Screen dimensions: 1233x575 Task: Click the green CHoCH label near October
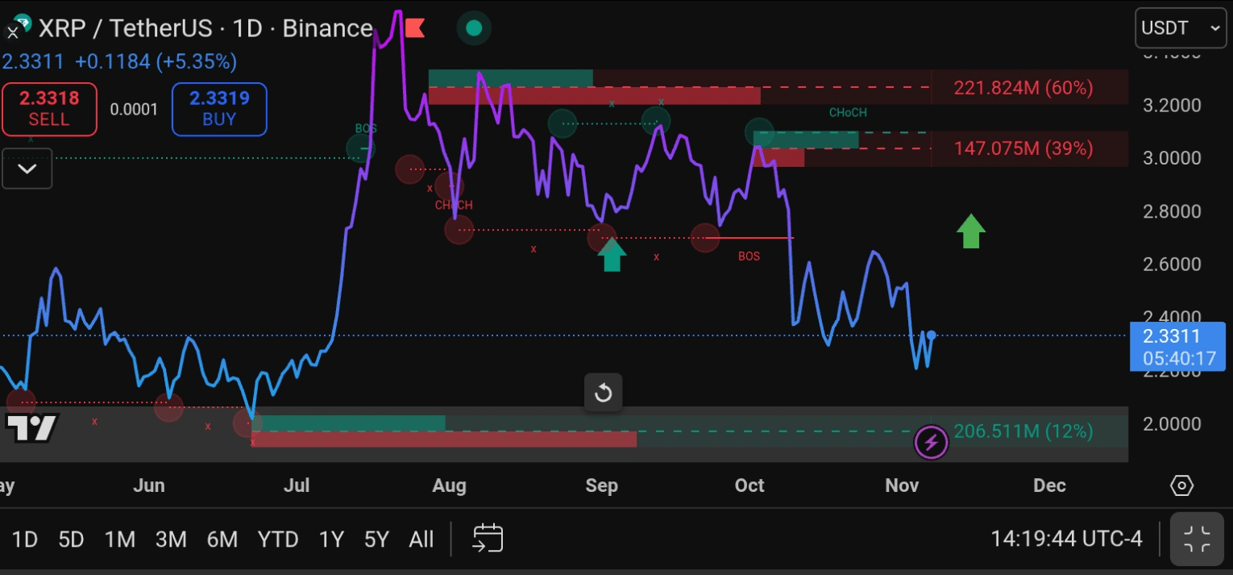[x=848, y=113]
